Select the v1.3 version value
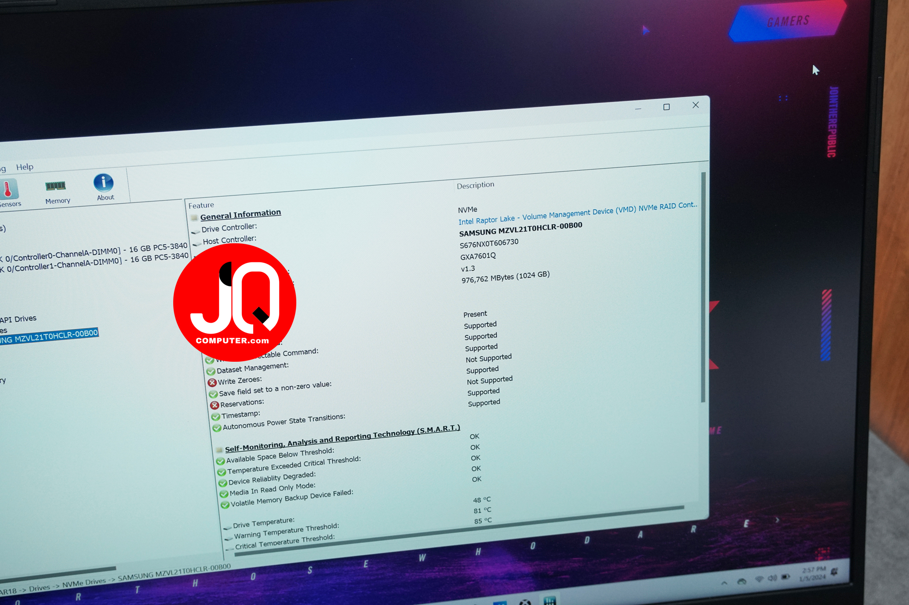The width and height of the screenshot is (909, 605). pyautogui.click(x=468, y=268)
